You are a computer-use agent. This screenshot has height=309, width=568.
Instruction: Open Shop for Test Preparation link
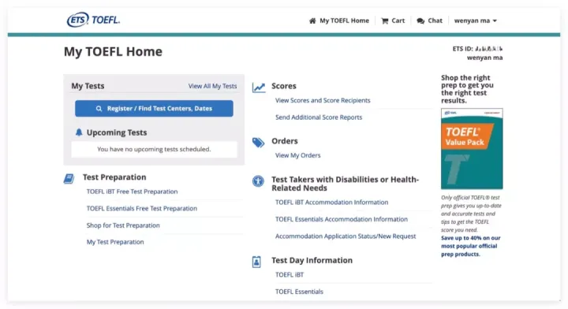point(123,225)
